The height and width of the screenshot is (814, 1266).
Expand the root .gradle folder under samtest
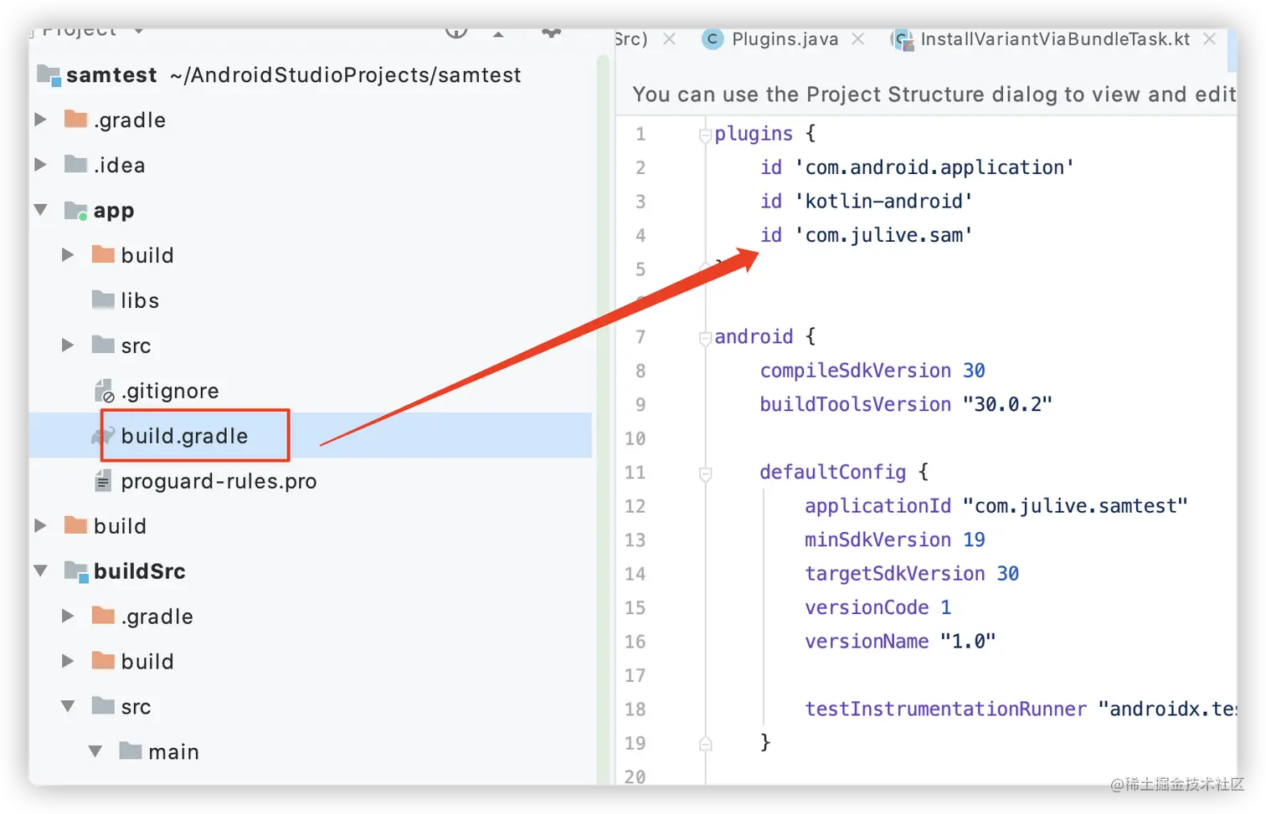coord(40,120)
